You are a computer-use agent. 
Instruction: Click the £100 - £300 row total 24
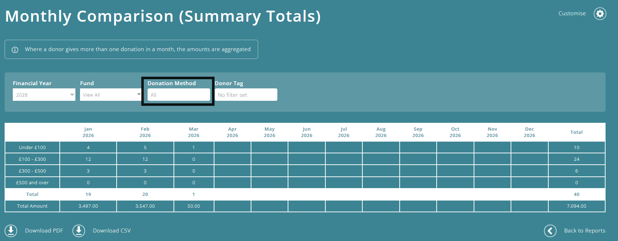[x=576, y=159]
